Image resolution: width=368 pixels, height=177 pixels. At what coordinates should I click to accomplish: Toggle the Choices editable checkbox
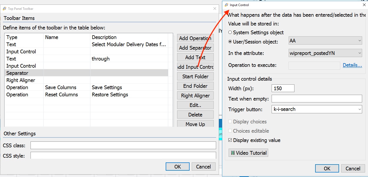tap(230, 131)
